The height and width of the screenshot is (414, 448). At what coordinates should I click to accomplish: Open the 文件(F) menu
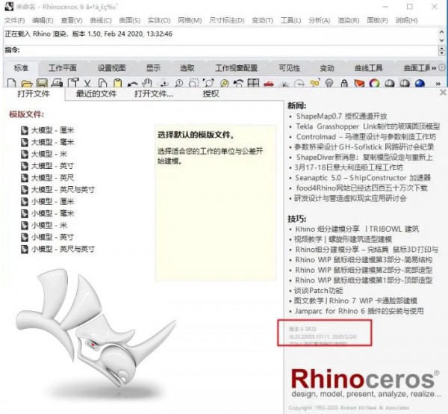pos(15,21)
